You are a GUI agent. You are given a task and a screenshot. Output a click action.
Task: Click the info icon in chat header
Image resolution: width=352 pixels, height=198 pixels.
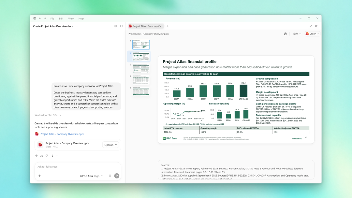coord(116,26)
